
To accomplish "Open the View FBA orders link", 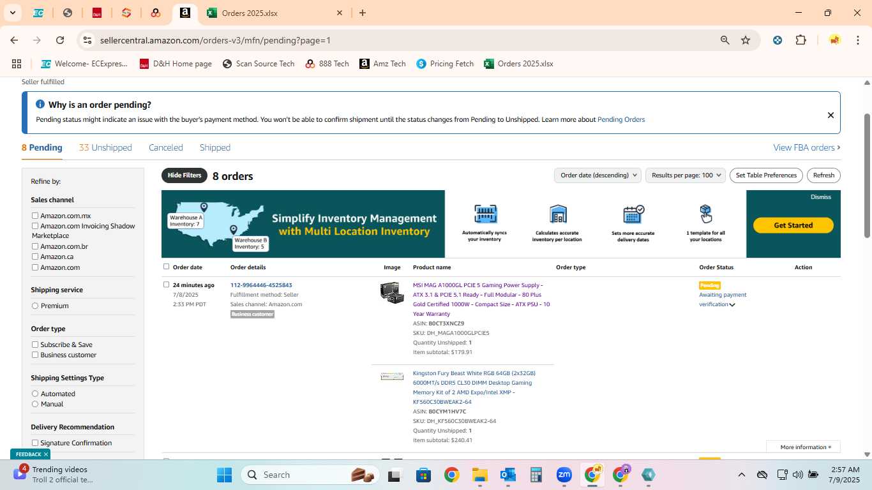I will click(x=807, y=147).
